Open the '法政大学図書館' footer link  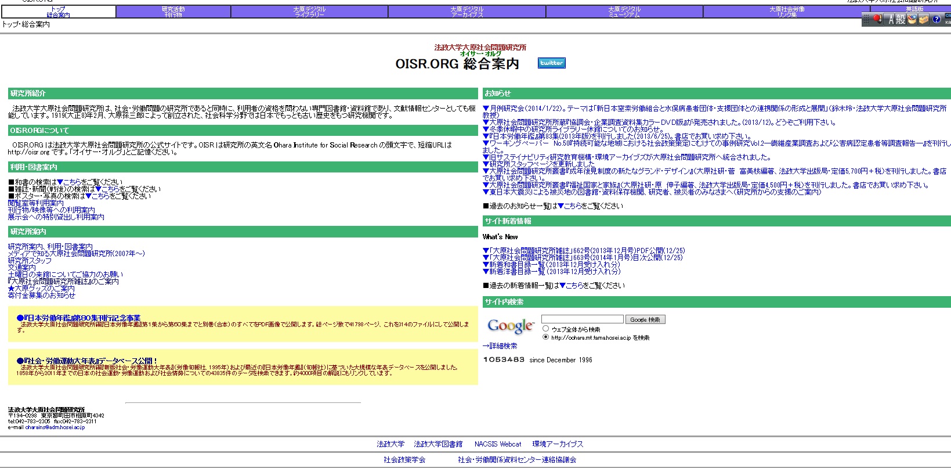(438, 444)
